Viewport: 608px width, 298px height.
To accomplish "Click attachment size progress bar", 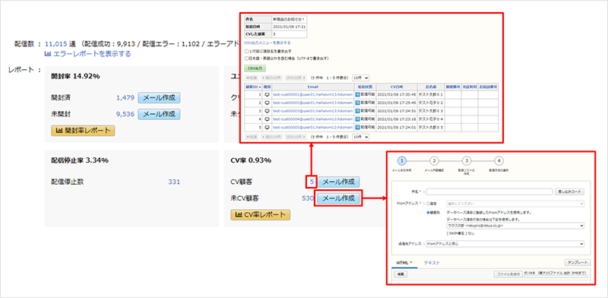I will tap(556, 276).
